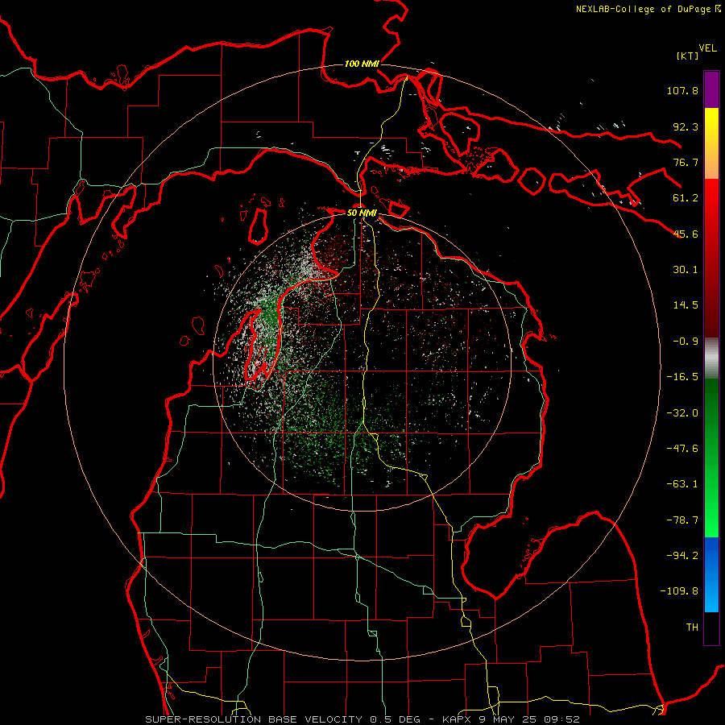Click the 76.7 velocity scale value
The image size is (725, 725).
point(686,162)
